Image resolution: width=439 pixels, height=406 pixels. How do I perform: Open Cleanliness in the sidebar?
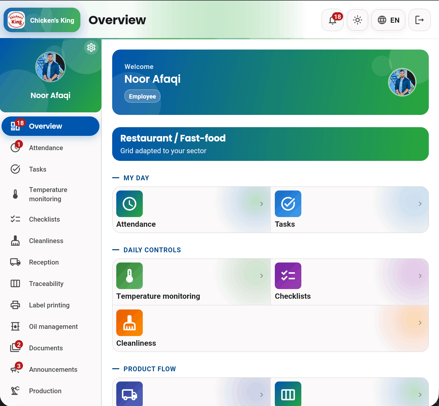tap(50, 241)
